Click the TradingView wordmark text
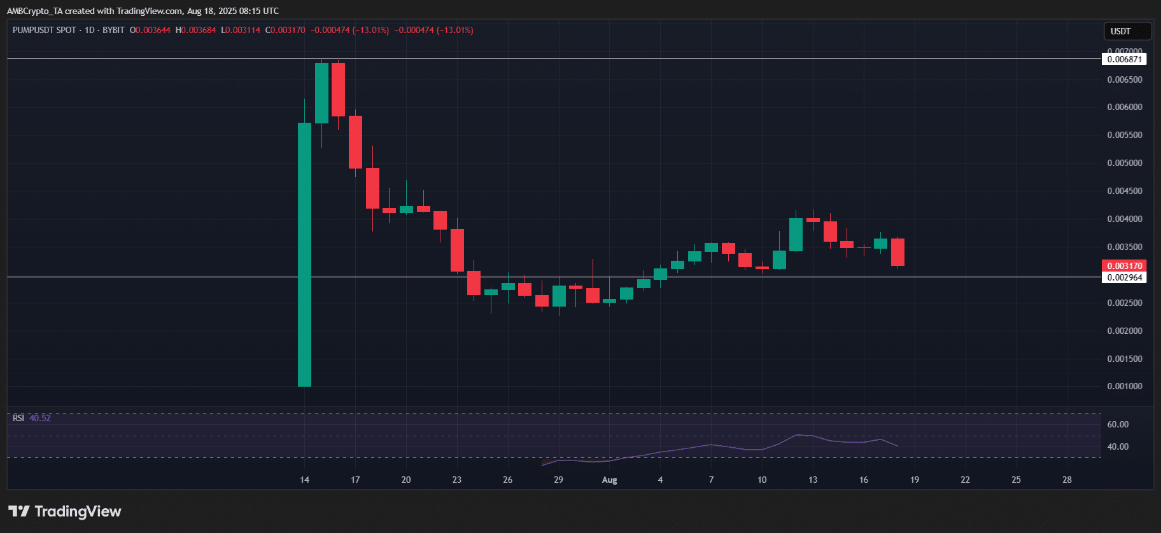Viewport: 1161px width, 533px height. 78,511
